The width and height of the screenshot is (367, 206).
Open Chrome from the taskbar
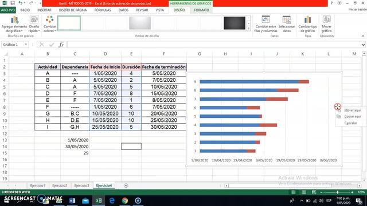point(125,201)
